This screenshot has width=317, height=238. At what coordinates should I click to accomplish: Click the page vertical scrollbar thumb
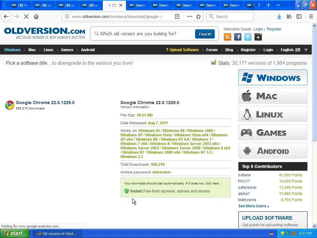(x=315, y=85)
